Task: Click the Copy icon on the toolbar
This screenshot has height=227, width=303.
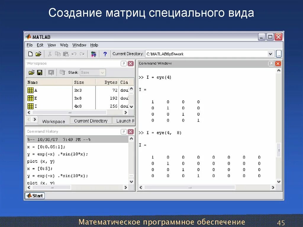Action: tap(58, 54)
